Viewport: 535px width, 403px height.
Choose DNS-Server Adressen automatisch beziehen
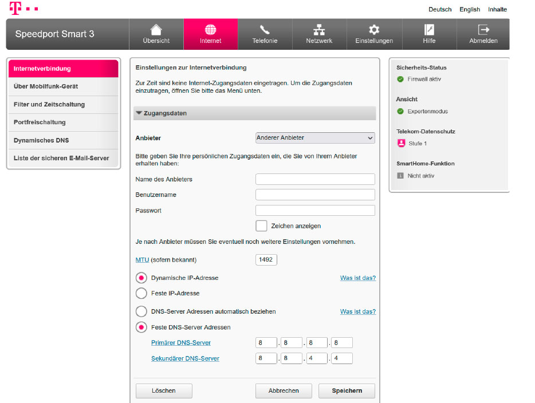point(141,311)
